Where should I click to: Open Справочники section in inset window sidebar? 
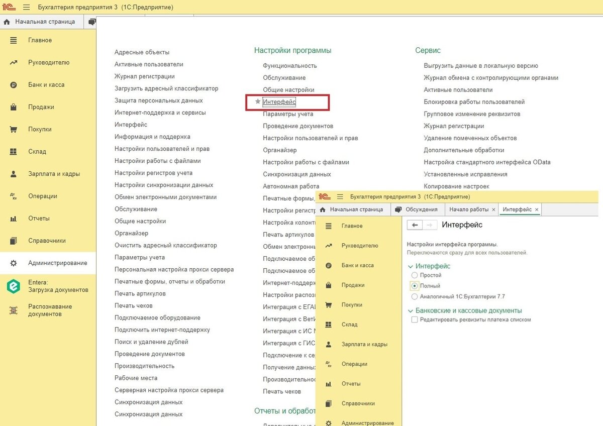(359, 403)
